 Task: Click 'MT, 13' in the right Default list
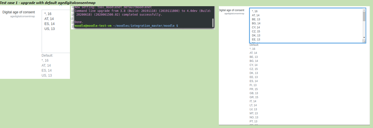[254, 113]
